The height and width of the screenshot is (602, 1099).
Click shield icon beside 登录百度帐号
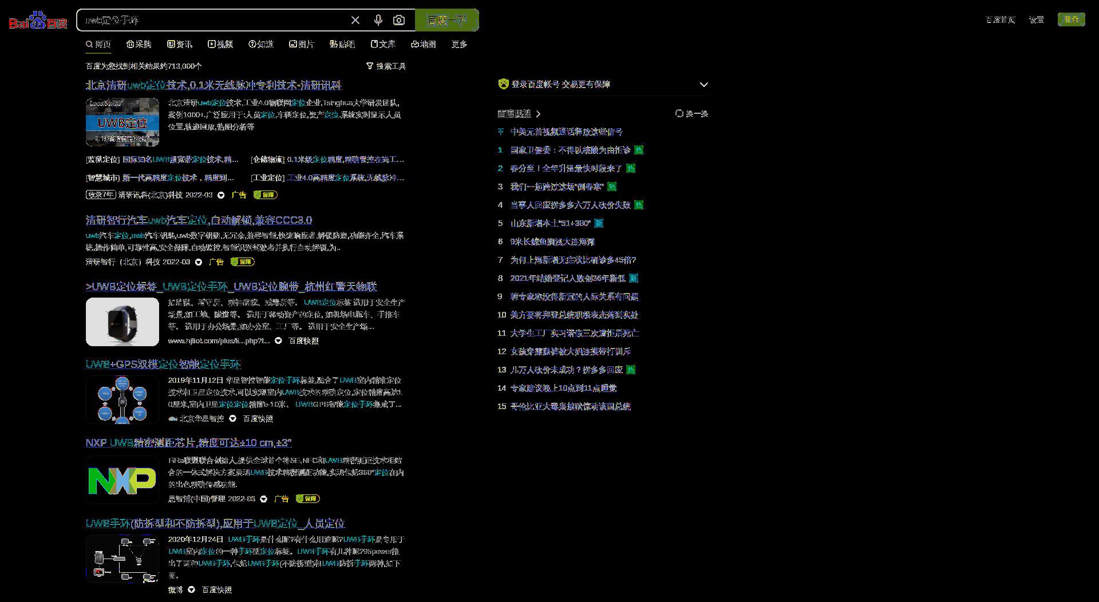503,84
